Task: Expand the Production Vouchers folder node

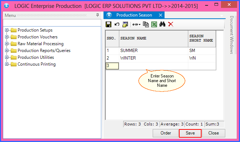Action: tap(6, 37)
